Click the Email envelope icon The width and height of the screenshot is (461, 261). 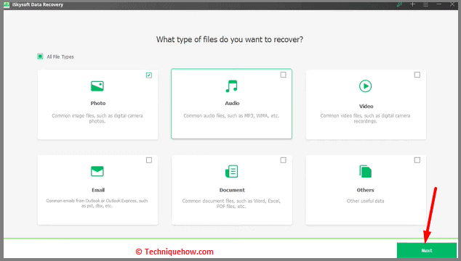point(97,171)
